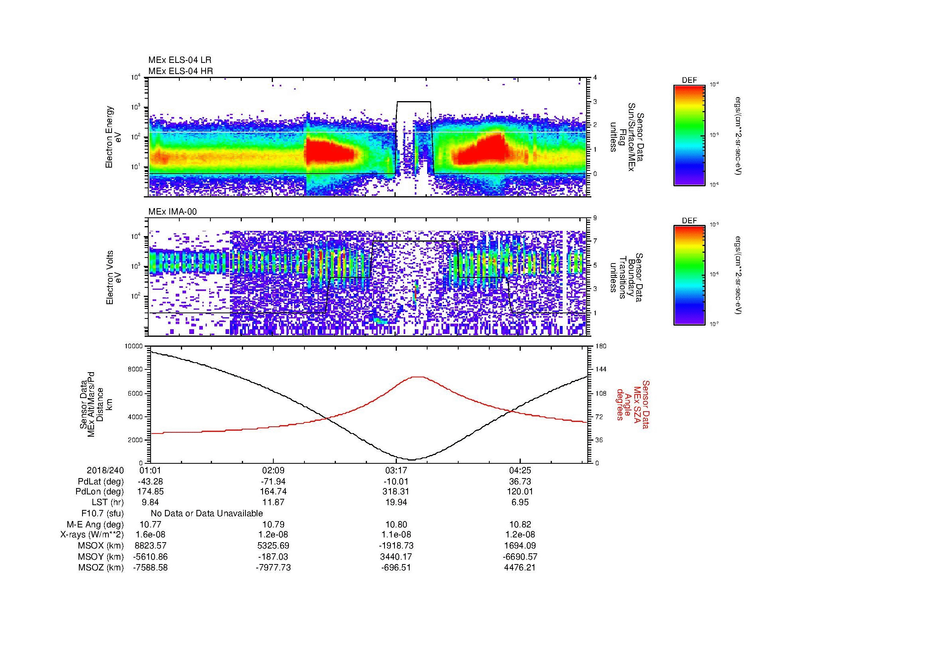Click LST value '6.95'
This screenshot has width=932, height=658.
(x=520, y=502)
